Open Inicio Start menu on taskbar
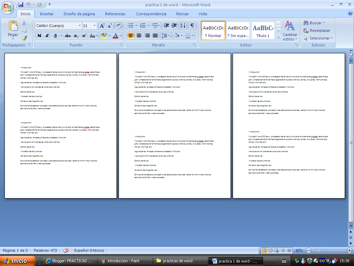 [18, 261]
